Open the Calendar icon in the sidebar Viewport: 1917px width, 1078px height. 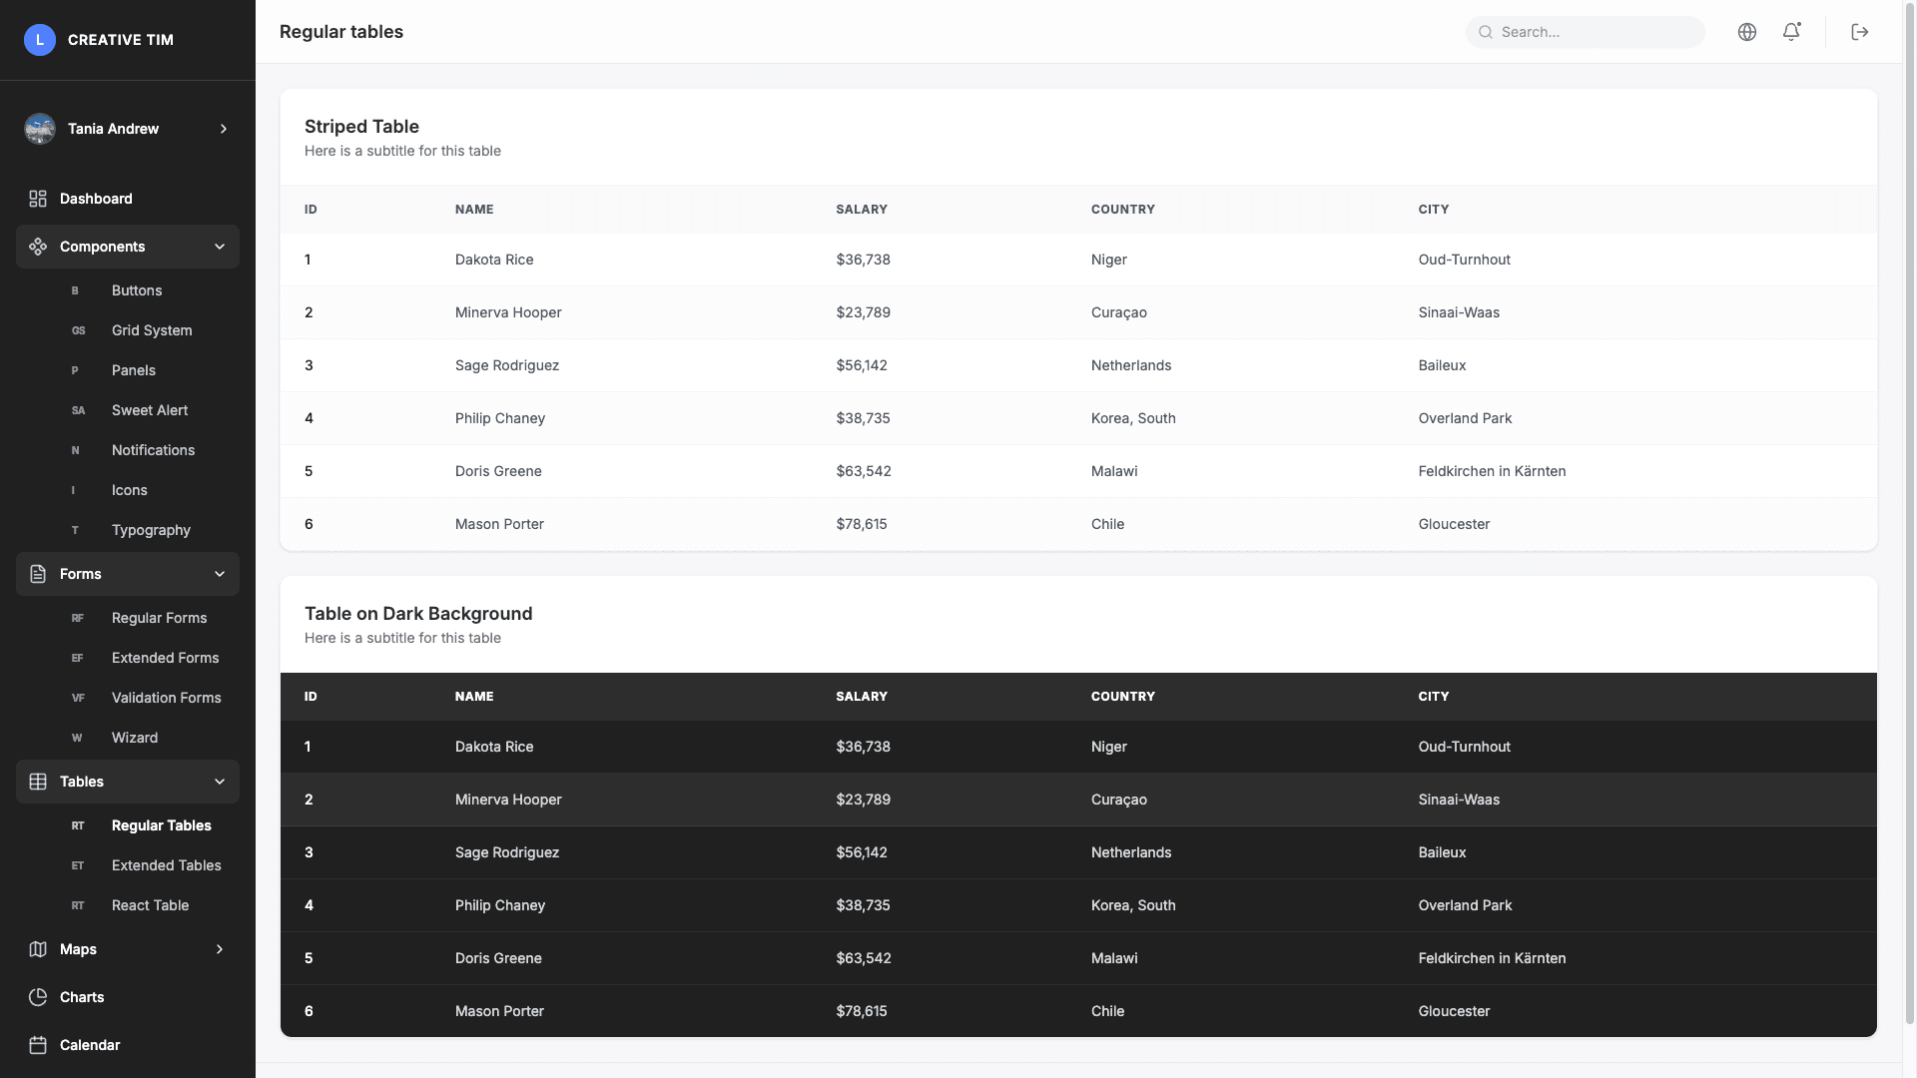click(x=38, y=1044)
